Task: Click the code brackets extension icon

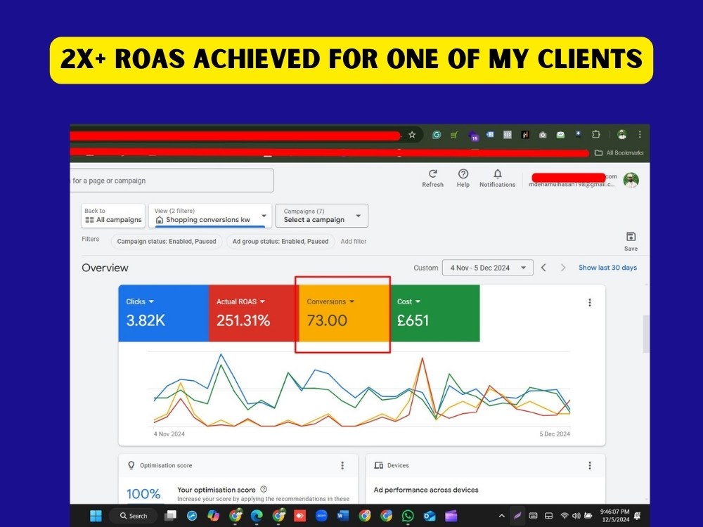Action: click(508, 134)
